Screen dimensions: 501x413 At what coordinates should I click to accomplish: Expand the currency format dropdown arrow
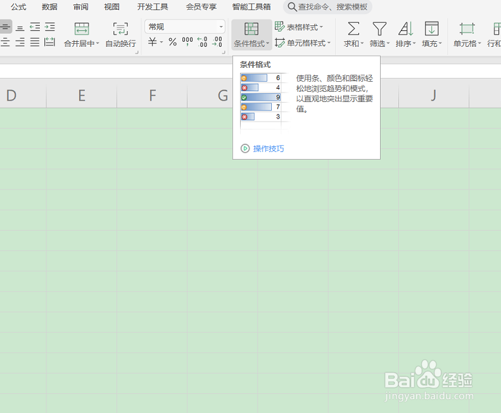click(x=162, y=42)
